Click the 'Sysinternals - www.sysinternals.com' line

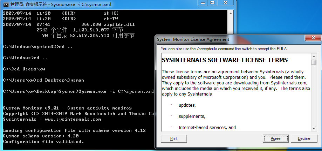tap(52, 119)
